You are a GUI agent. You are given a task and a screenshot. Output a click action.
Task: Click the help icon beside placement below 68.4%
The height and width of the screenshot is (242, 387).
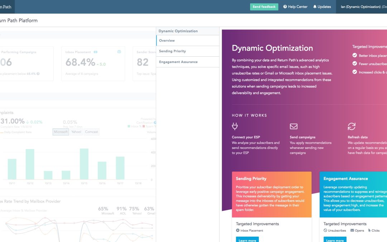click(38, 73)
